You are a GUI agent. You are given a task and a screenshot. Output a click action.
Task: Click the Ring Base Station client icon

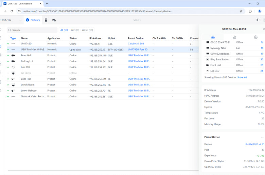tap(208, 59)
